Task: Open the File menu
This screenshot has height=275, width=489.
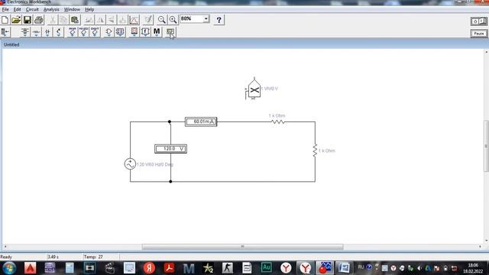Action: [x=5, y=9]
